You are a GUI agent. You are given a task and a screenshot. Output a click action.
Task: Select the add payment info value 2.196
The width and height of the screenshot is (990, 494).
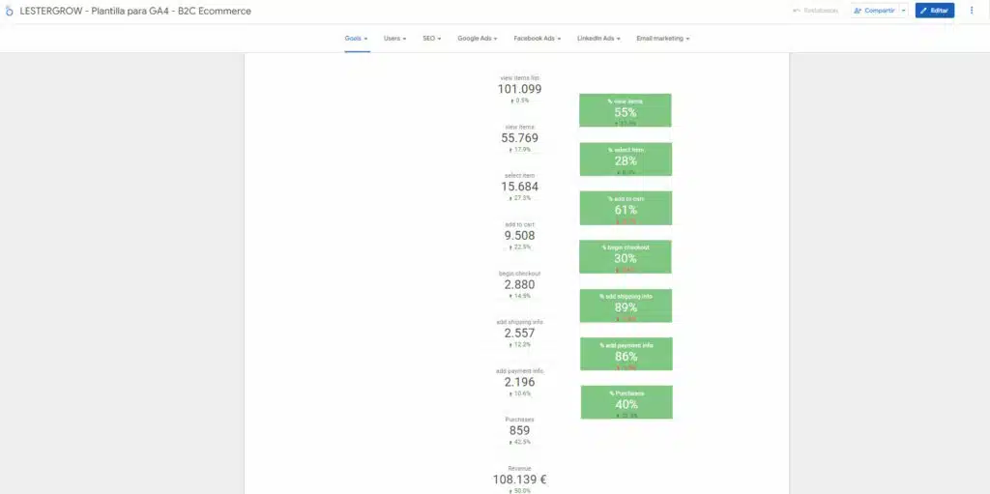(519, 382)
